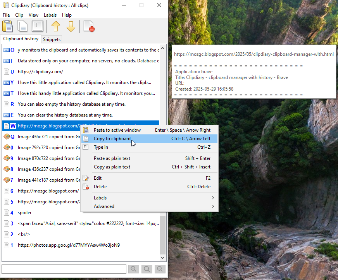Click the pencil icon beside Edit menu entry
The width and height of the screenshot is (338, 280).
click(x=86, y=178)
